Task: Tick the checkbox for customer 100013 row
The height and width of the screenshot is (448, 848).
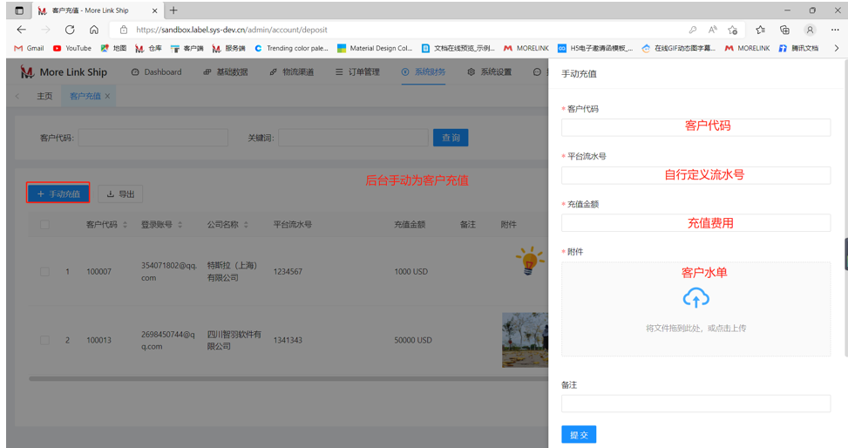Action: coord(44,340)
